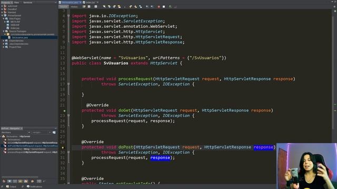Image resolution: width=337 pixels, height=189 pixels.
Task: Click the History view button
Action: tap(74, 7)
